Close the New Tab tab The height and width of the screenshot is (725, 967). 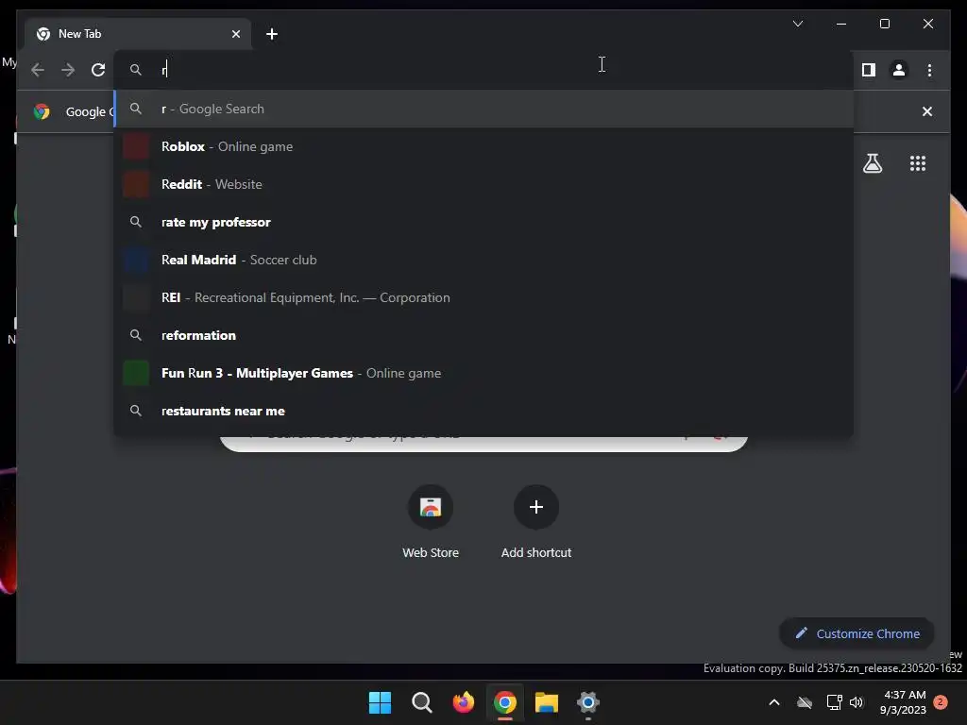[235, 34]
